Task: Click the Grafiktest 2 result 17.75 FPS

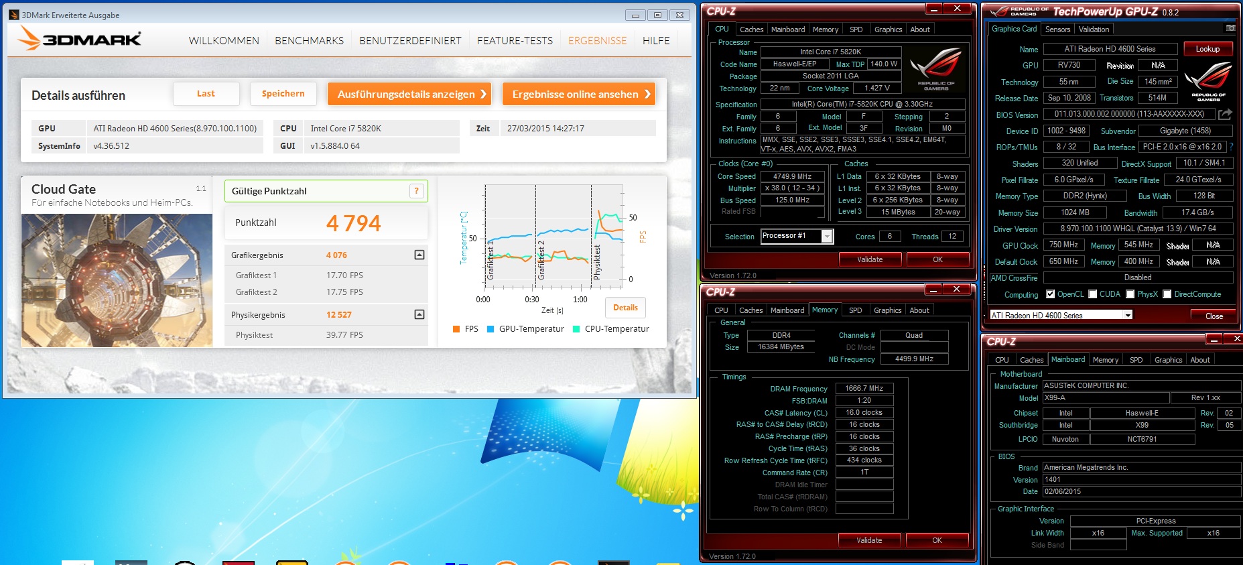Action: coord(344,292)
